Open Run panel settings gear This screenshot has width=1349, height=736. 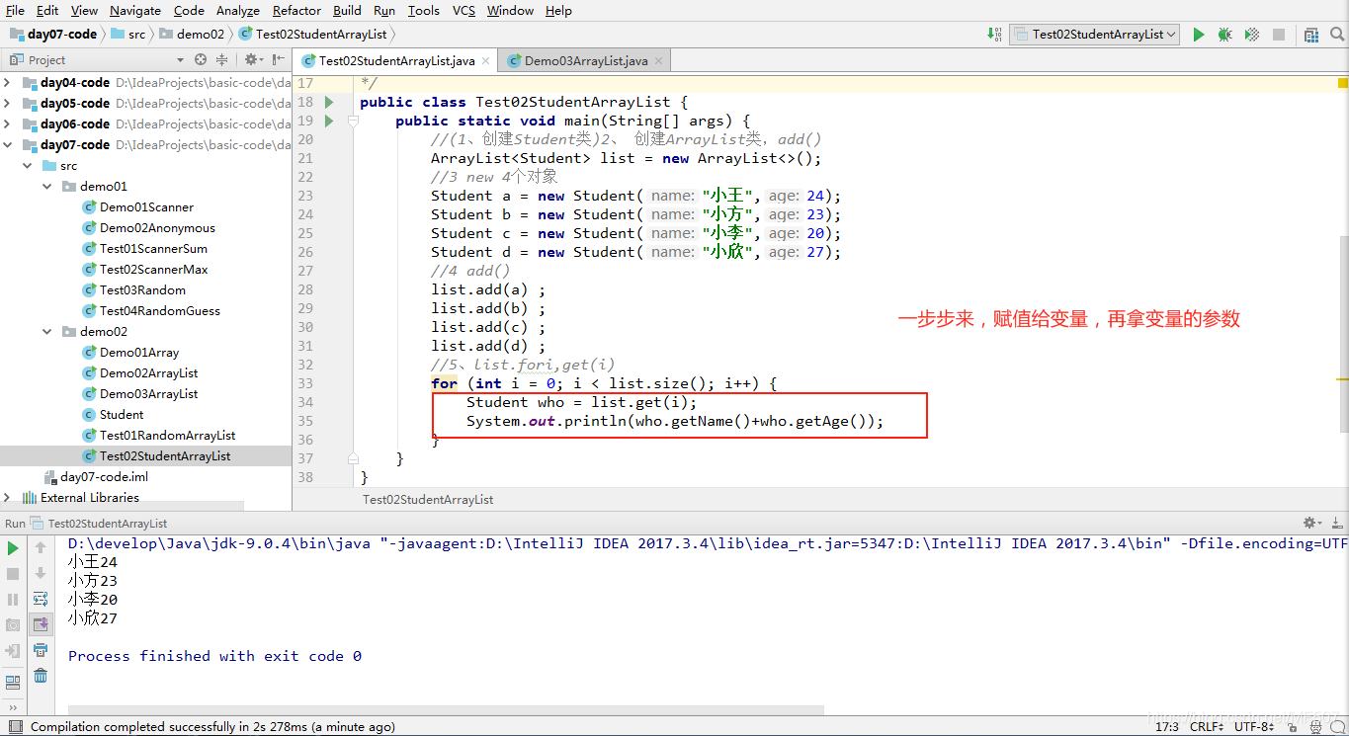click(x=1311, y=523)
